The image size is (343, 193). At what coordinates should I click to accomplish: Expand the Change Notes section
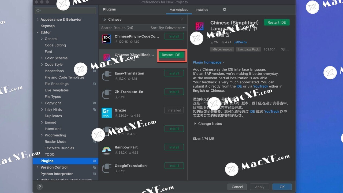click(x=195, y=124)
